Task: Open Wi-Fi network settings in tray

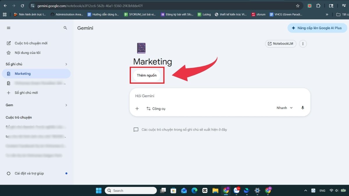Action: (x=331, y=190)
